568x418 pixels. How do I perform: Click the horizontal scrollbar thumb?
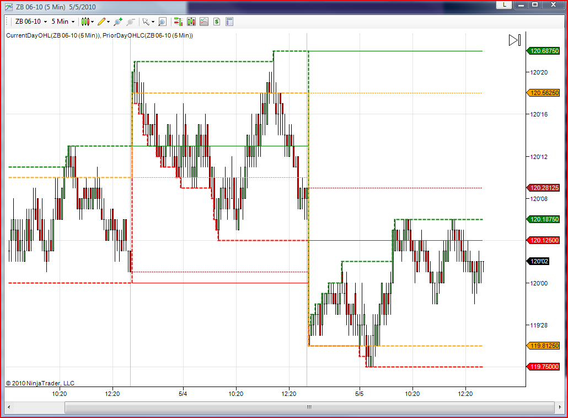[x=309, y=407]
